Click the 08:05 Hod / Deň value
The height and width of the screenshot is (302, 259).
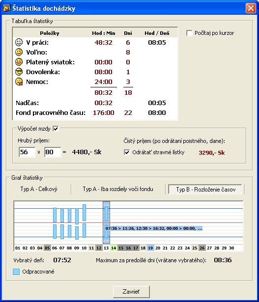click(157, 42)
